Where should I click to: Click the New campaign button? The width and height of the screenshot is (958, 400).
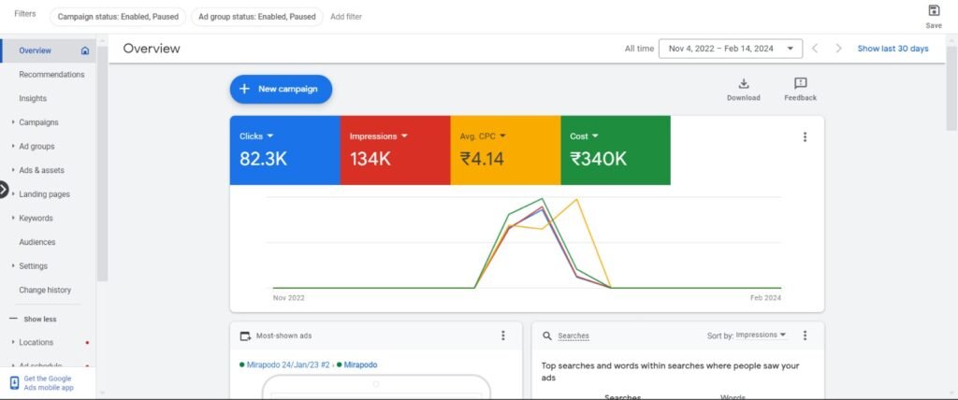coord(281,89)
